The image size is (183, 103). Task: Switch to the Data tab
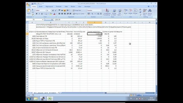66,7
